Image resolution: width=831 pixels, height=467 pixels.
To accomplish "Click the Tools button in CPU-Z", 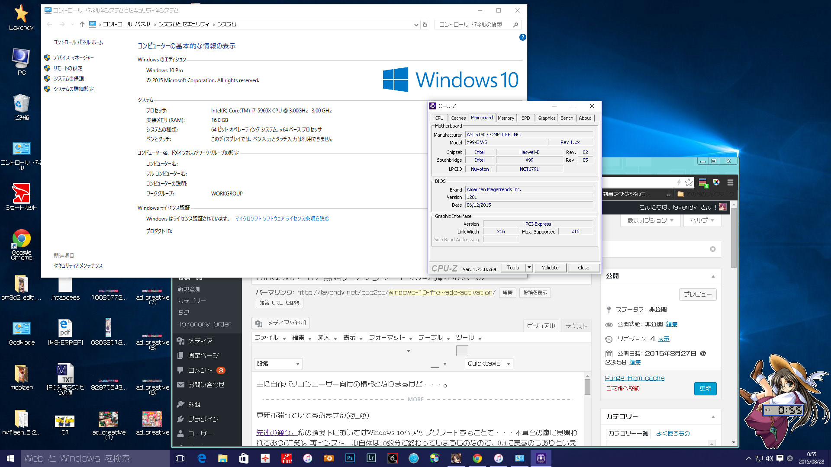I will [x=513, y=268].
